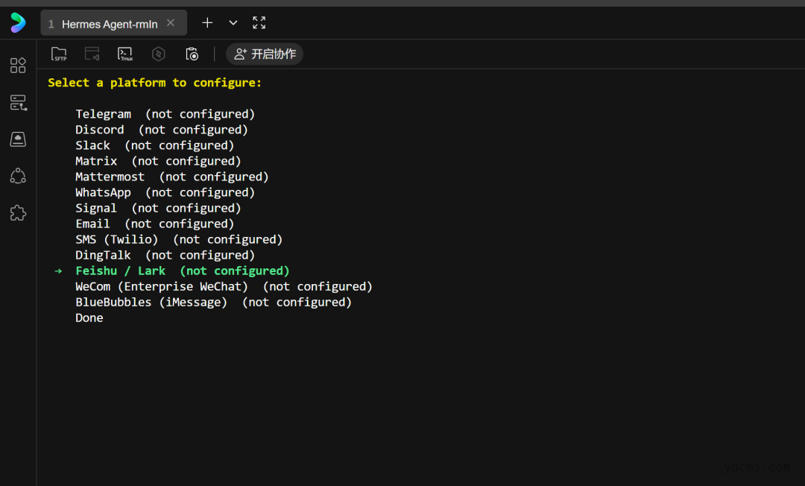Open the dashboard grid sidebar icon
This screenshot has height=486, width=805.
[18, 66]
